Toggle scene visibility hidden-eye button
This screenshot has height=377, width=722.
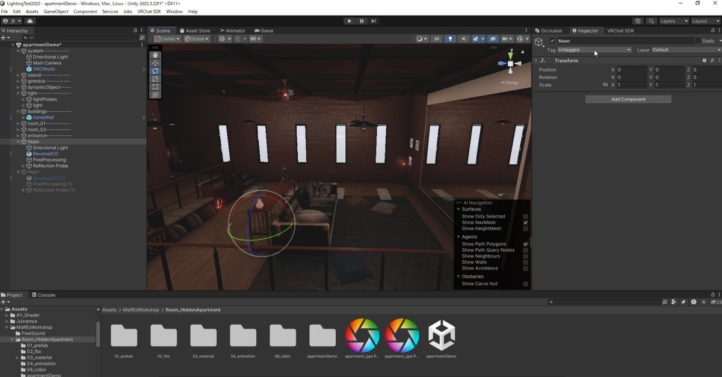click(x=493, y=39)
